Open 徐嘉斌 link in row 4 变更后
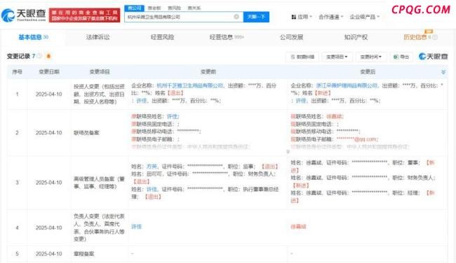 [x=298, y=227]
